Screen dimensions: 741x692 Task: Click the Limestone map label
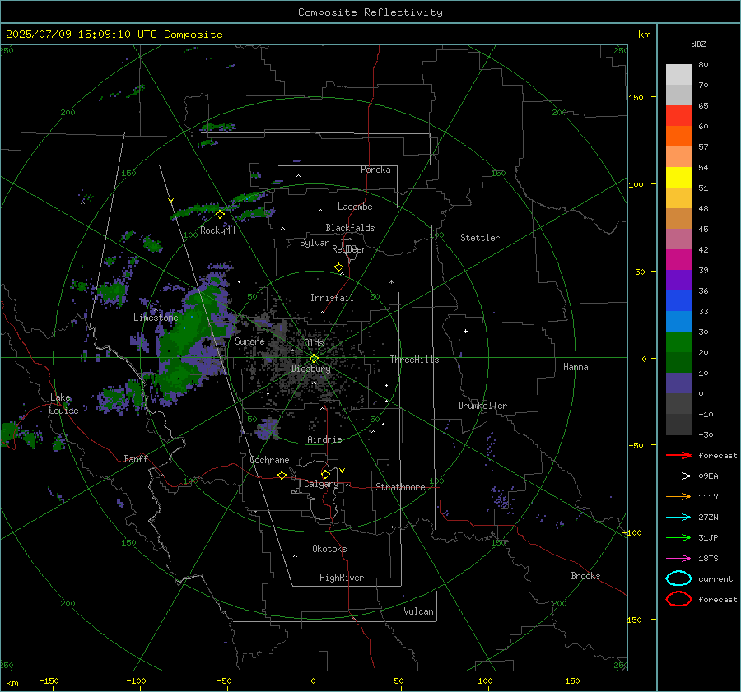click(x=156, y=318)
